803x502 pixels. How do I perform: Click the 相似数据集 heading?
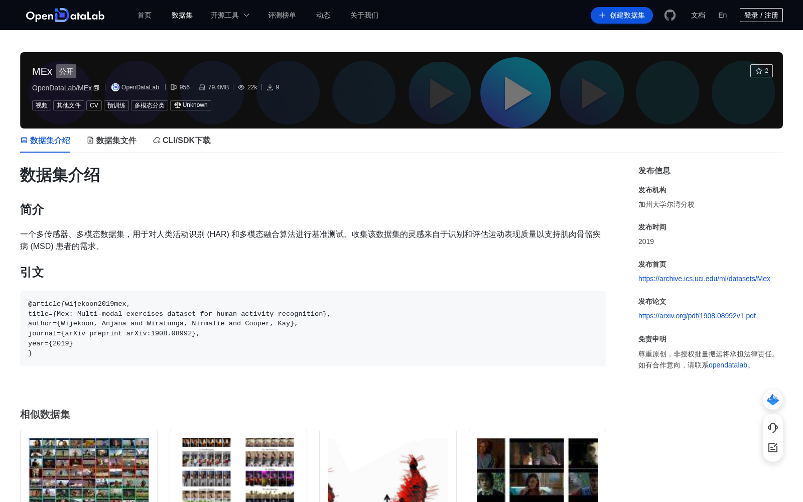[45, 415]
